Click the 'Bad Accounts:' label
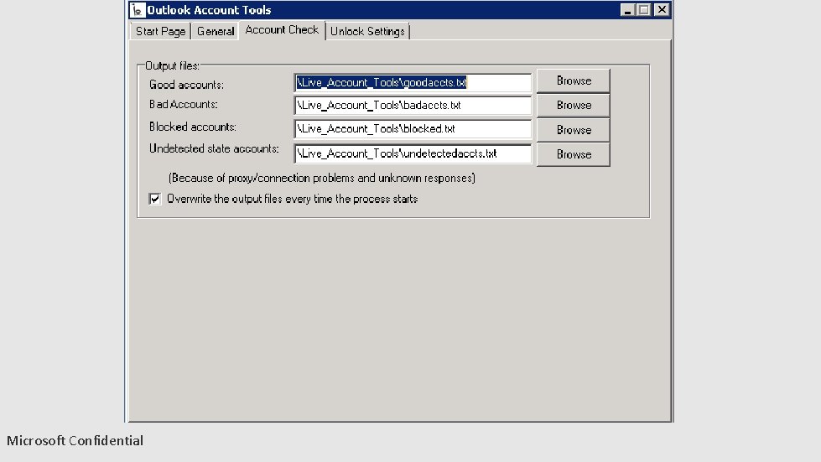This screenshot has width=821, height=462. 184,105
